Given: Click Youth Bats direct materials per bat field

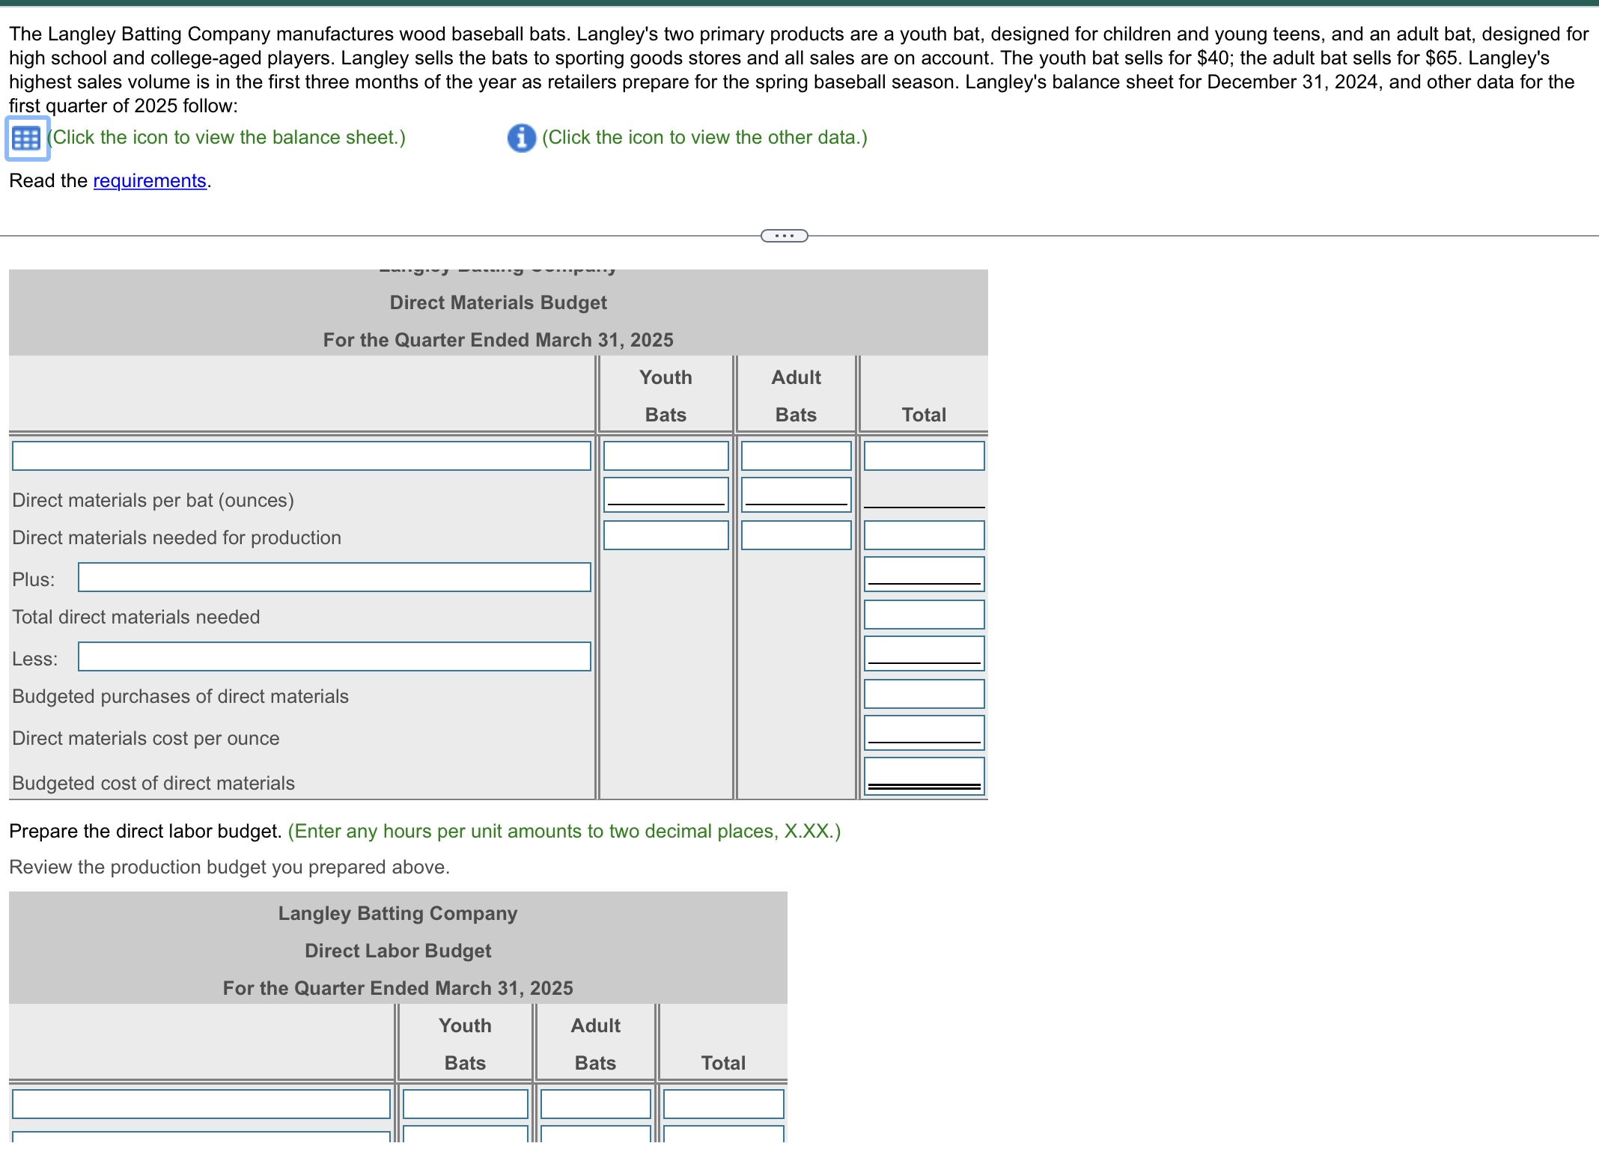Looking at the screenshot, I should (665, 494).
